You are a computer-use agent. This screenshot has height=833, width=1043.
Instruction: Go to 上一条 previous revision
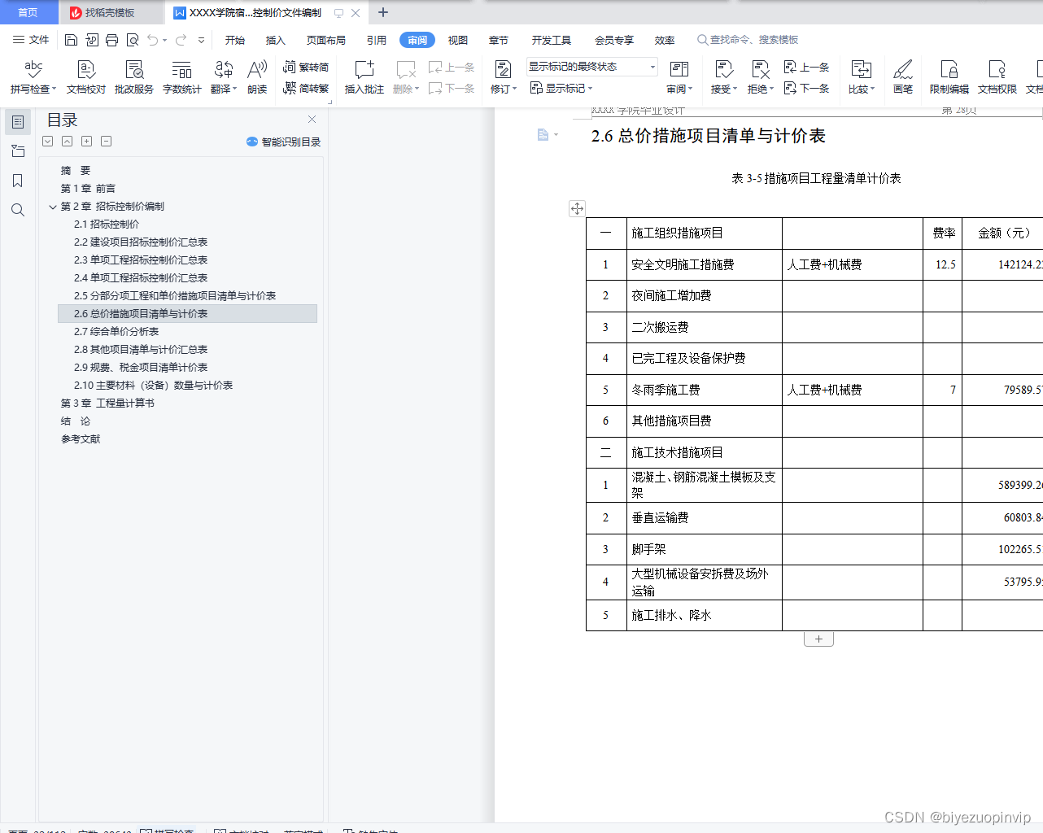(x=806, y=68)
